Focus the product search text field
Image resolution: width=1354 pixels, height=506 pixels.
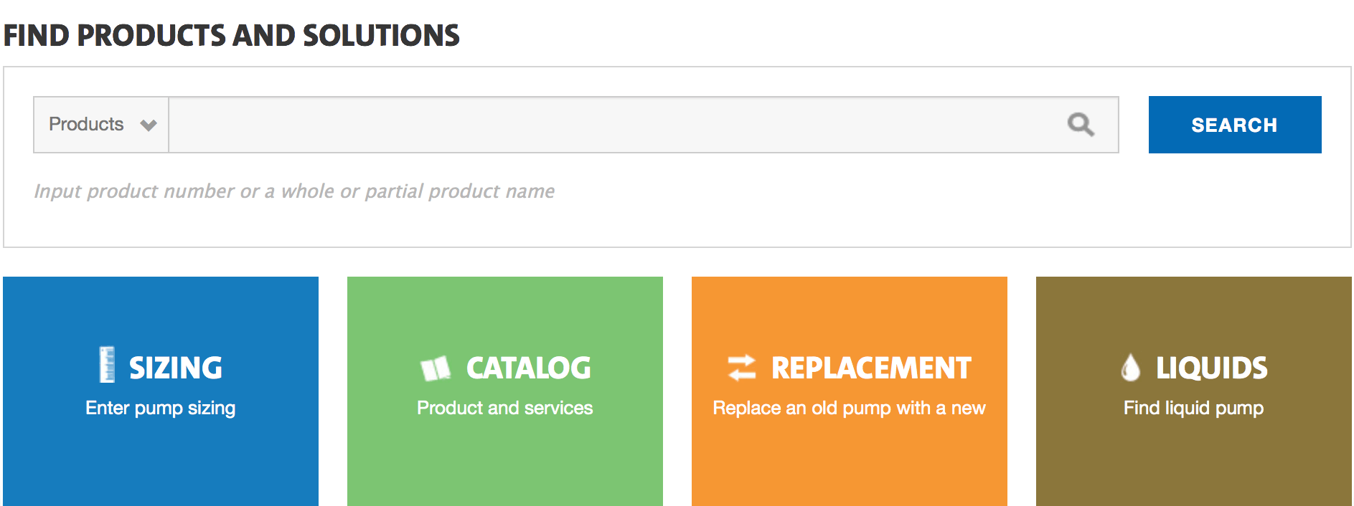[x=610, y=125]
